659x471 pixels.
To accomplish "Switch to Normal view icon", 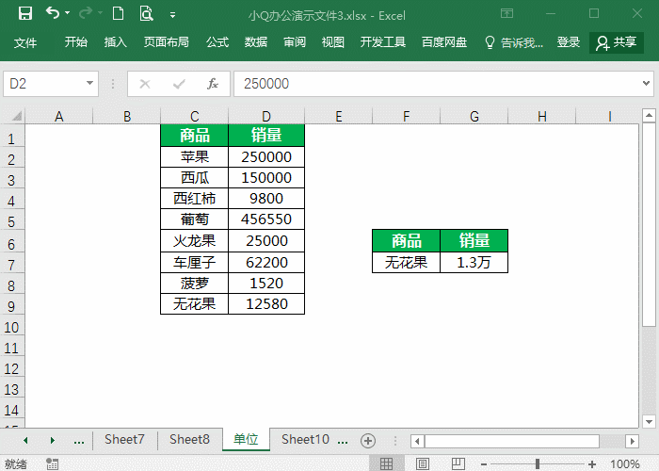I will [386, 463].
